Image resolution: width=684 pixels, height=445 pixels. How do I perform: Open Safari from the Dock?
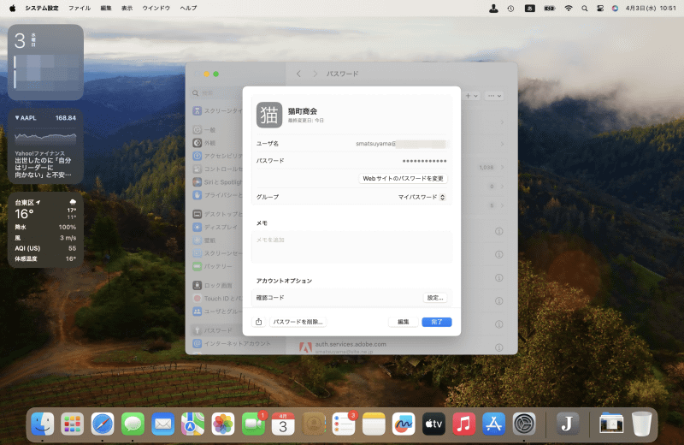point(103,424)
